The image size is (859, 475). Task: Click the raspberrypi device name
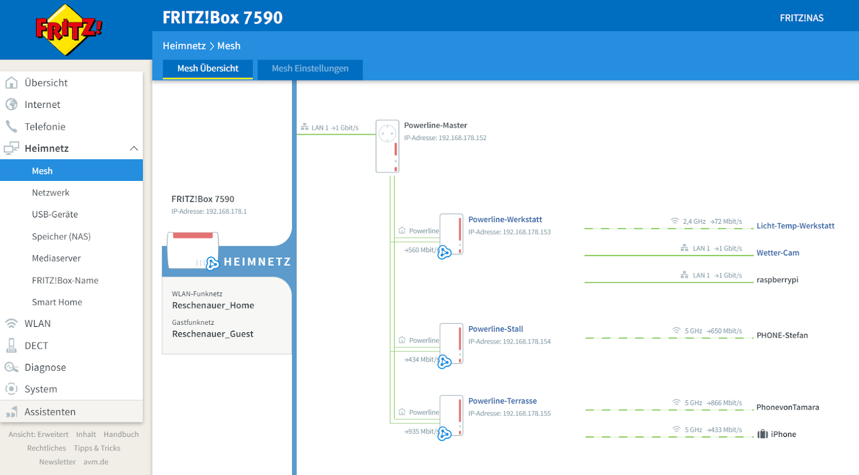pyautogui.click(x=777, y=280)
